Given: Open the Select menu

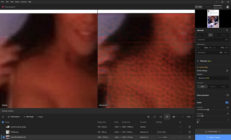Looking at the screenshot, I should 17,2.
